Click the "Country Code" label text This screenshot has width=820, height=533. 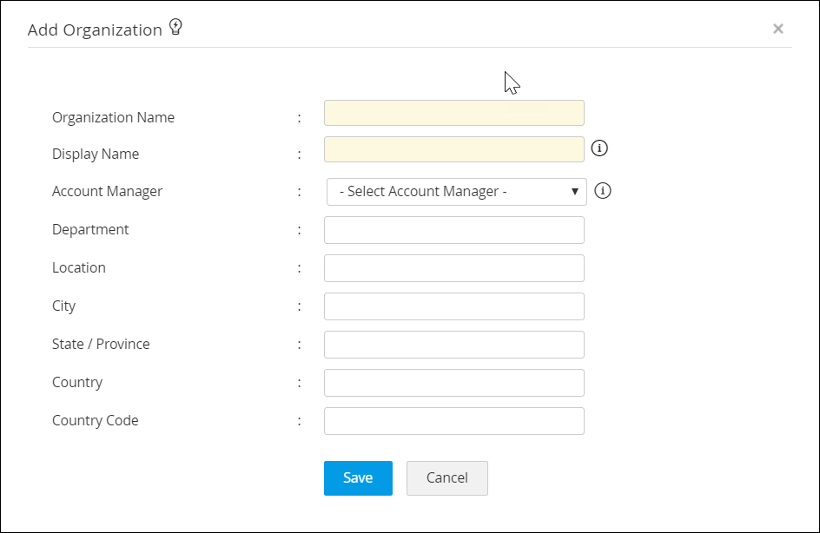coord(95,420)
